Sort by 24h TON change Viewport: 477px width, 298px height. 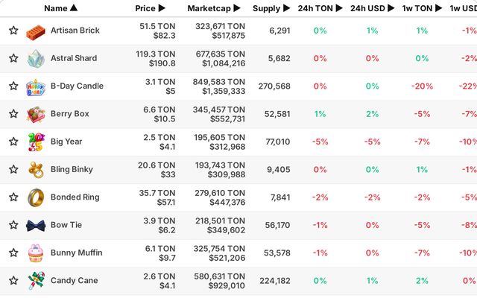(x=320, y=8)
